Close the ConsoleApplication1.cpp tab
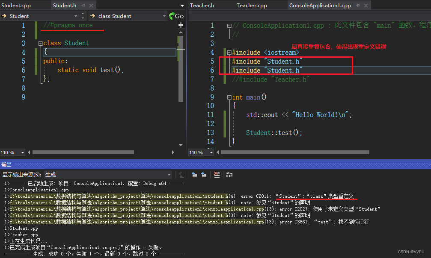This screenshot has width=431, height=258. tap(366, 6)
